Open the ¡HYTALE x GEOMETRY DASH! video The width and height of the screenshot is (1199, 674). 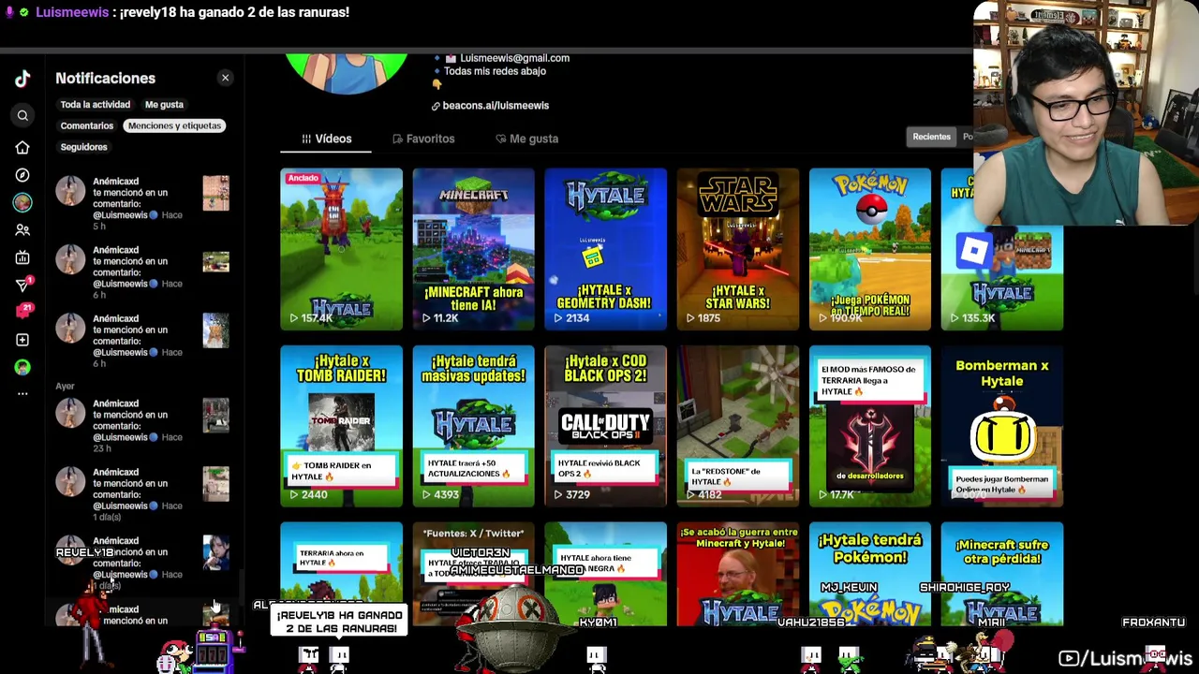tap(605, 249)
